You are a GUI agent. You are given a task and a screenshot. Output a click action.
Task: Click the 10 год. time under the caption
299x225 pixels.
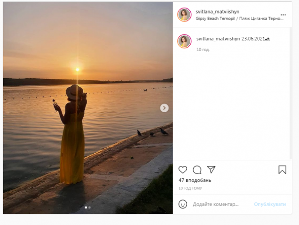pos(203,49)
